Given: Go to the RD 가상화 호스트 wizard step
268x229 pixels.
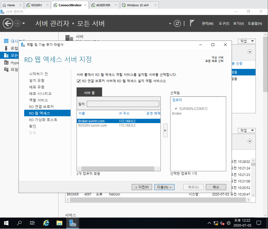Looking at the screenshot, I should coord(43,120).
